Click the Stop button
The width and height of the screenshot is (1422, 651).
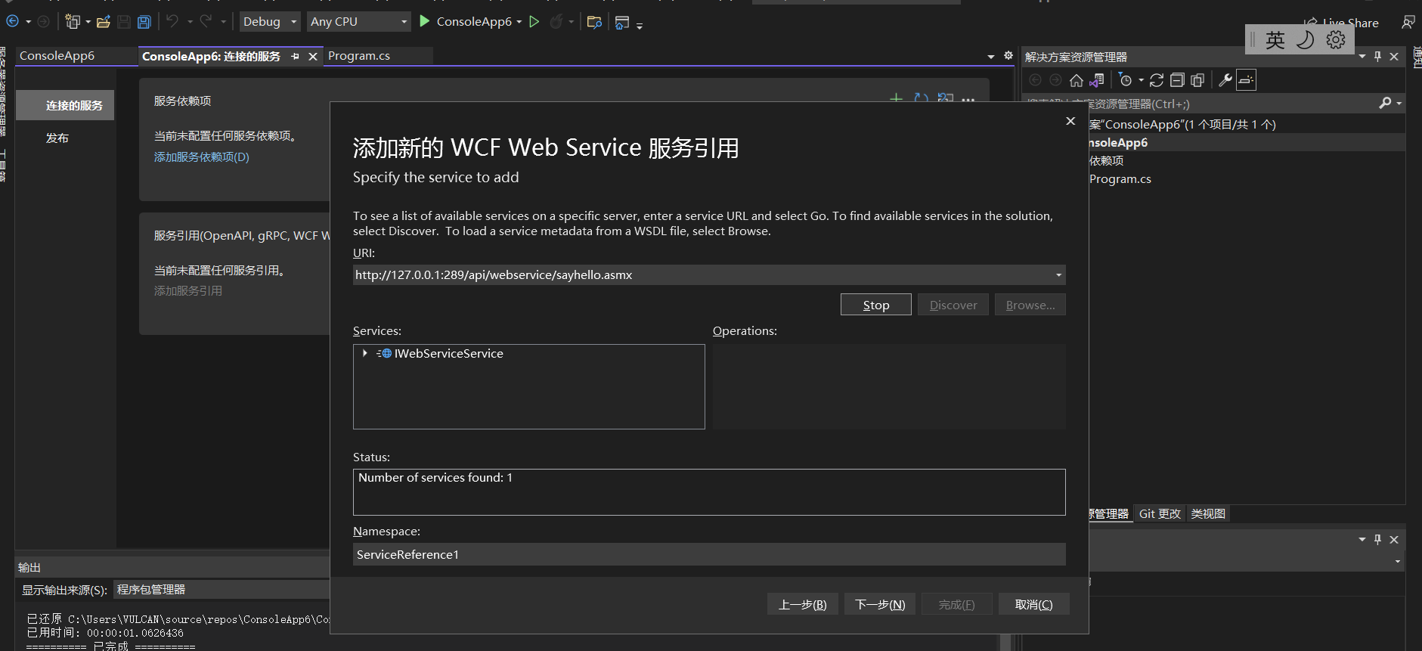(876, 305)
